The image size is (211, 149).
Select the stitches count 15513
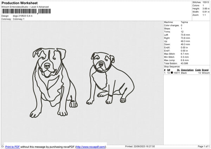(x=206, y=2)
